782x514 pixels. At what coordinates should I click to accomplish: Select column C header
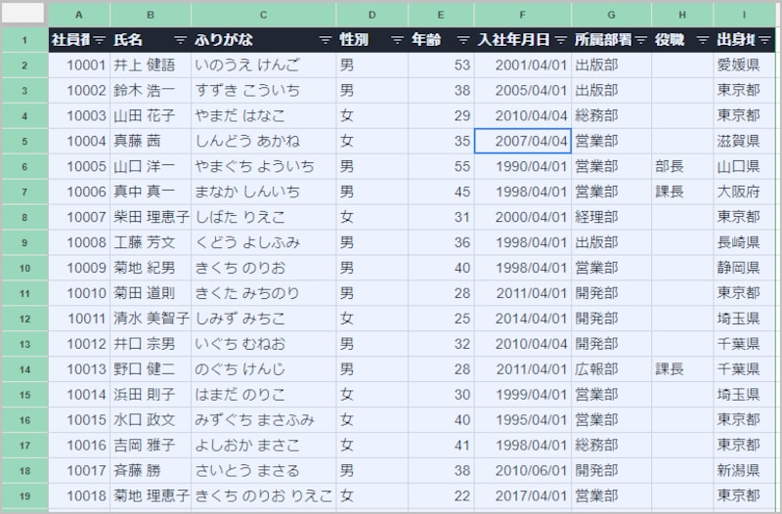pos(263,15)
